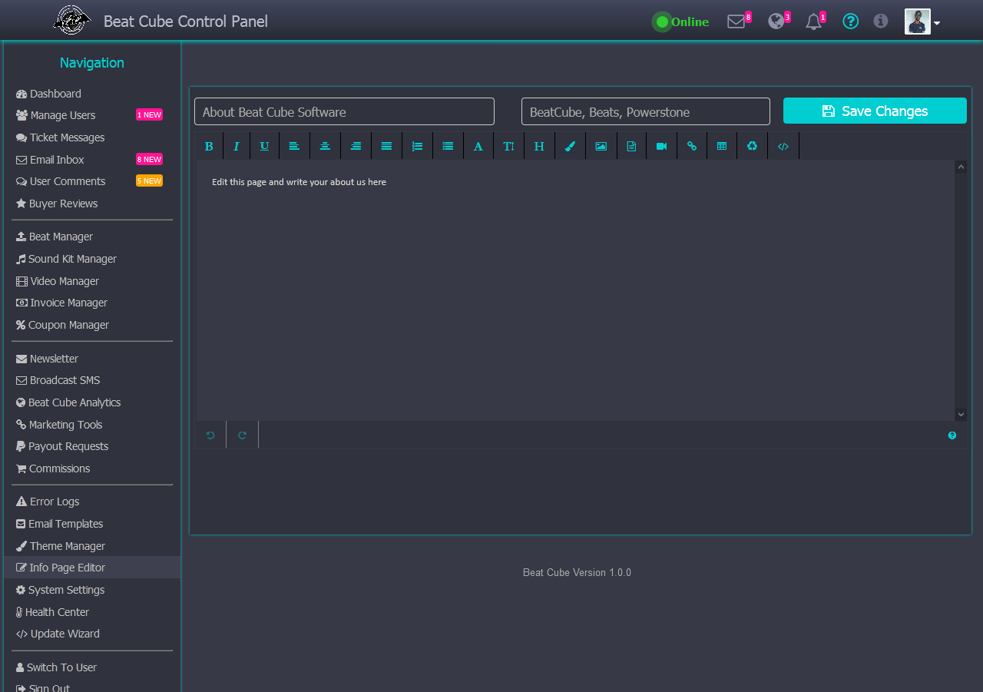Open Newsletter page
This screenshot has height=692, width=983.
pyautogui.click(x=47, y=359)
